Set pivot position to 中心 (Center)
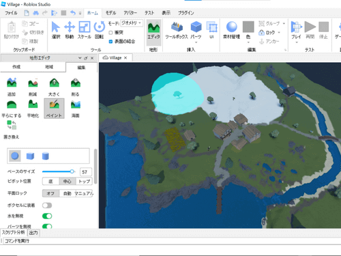This screenshot has height=256, width=341. (x=68, y=181)
